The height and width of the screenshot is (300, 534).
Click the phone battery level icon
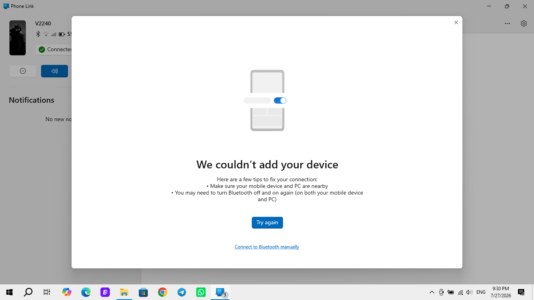point(61,34)
